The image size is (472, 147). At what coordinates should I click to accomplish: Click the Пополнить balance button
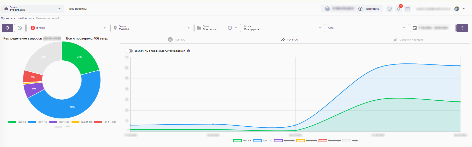(369, 9)
